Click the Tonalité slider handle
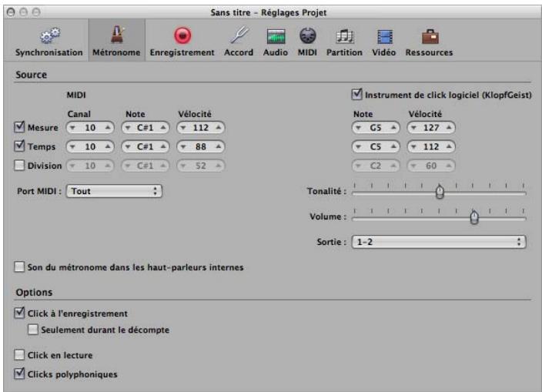 440,192
